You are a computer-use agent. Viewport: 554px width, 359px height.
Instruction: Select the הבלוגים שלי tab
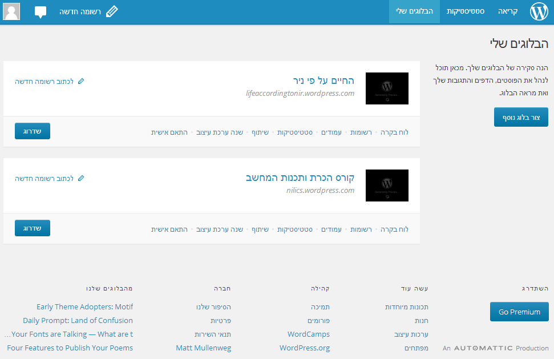tap(414, 10)
